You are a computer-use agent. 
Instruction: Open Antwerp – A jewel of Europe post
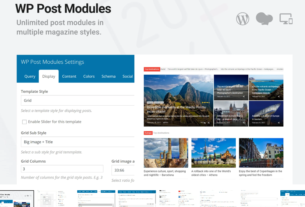click(266, 117)
